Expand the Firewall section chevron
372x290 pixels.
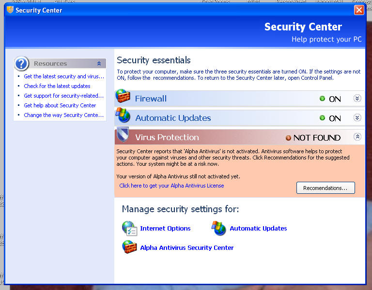(x=357, y=98)
